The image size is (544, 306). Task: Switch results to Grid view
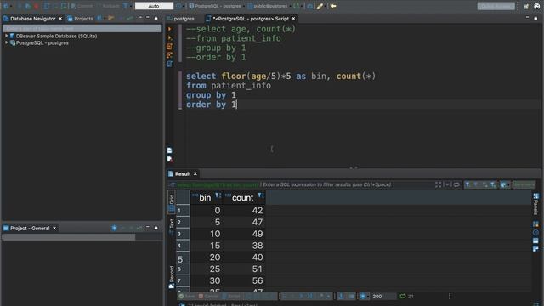(172, 201)
